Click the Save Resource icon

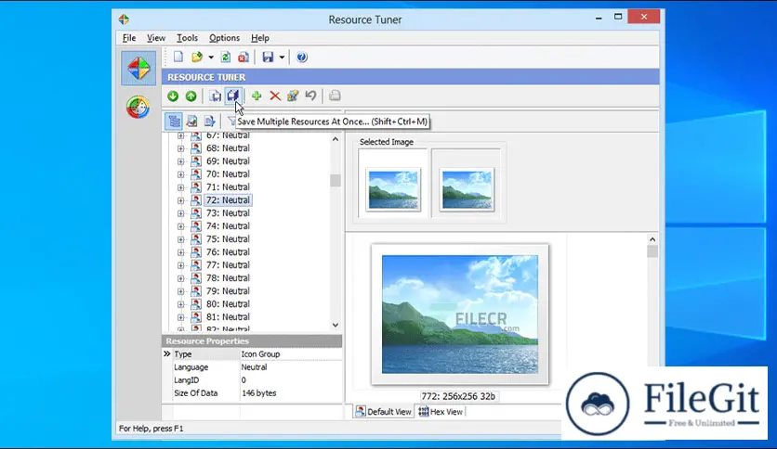pos(215,96)
